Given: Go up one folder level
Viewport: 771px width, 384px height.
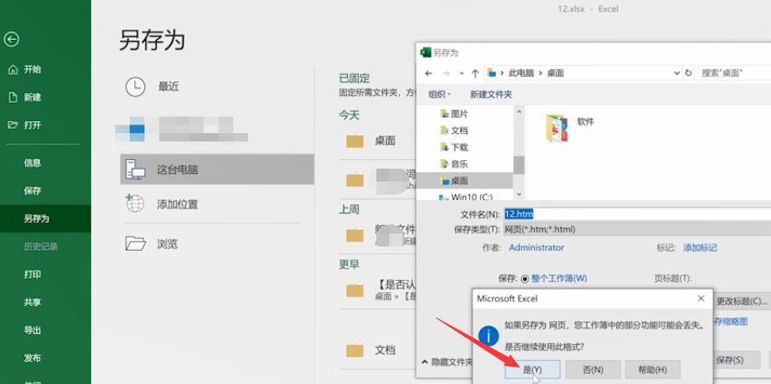Looking at the screenshot, I should click(475, 74).
